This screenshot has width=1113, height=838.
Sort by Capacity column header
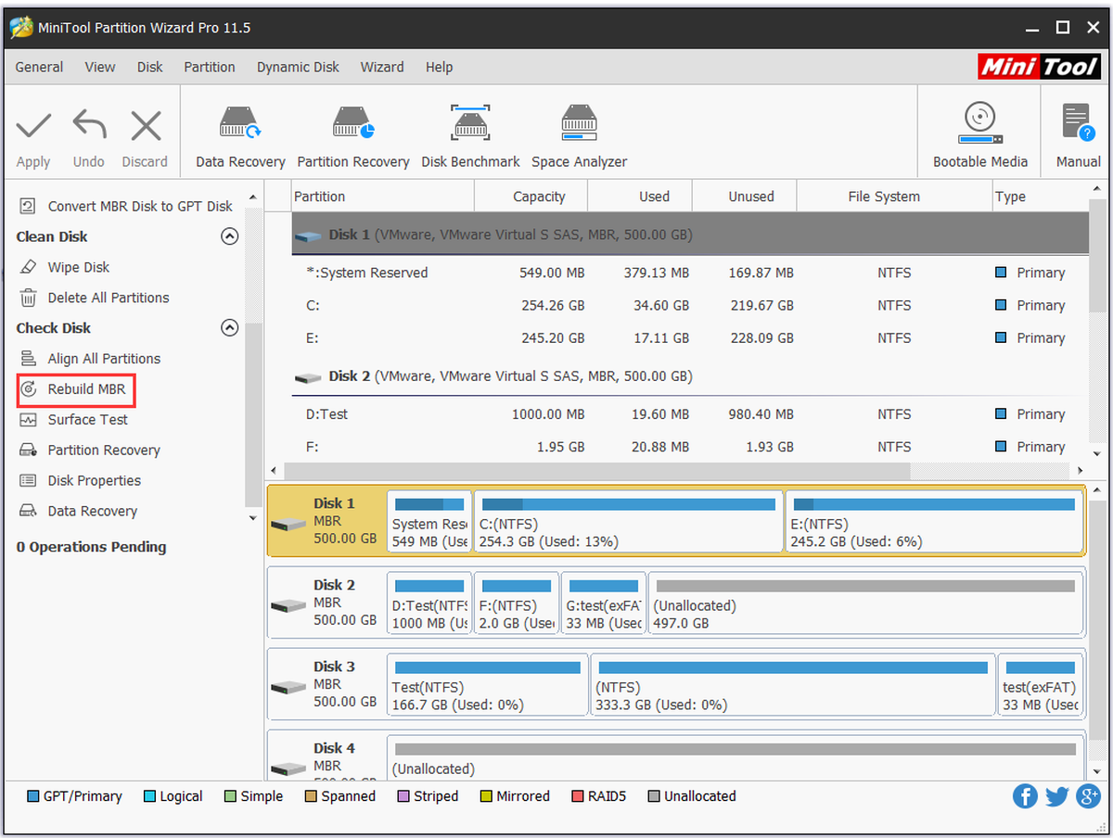531,197
